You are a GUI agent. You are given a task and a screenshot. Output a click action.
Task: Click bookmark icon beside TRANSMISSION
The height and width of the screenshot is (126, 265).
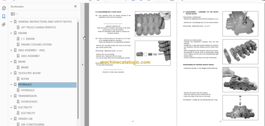point(15,96)
